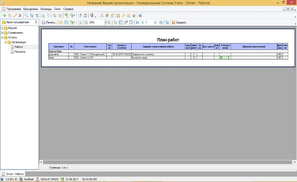Click the Имя клиента column header

90,46
